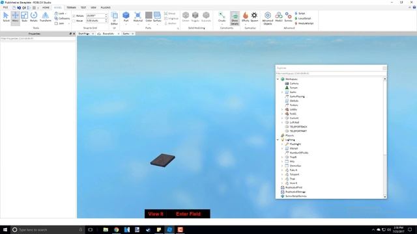
Task: Open the UI Editor
Action: (115, 18)
